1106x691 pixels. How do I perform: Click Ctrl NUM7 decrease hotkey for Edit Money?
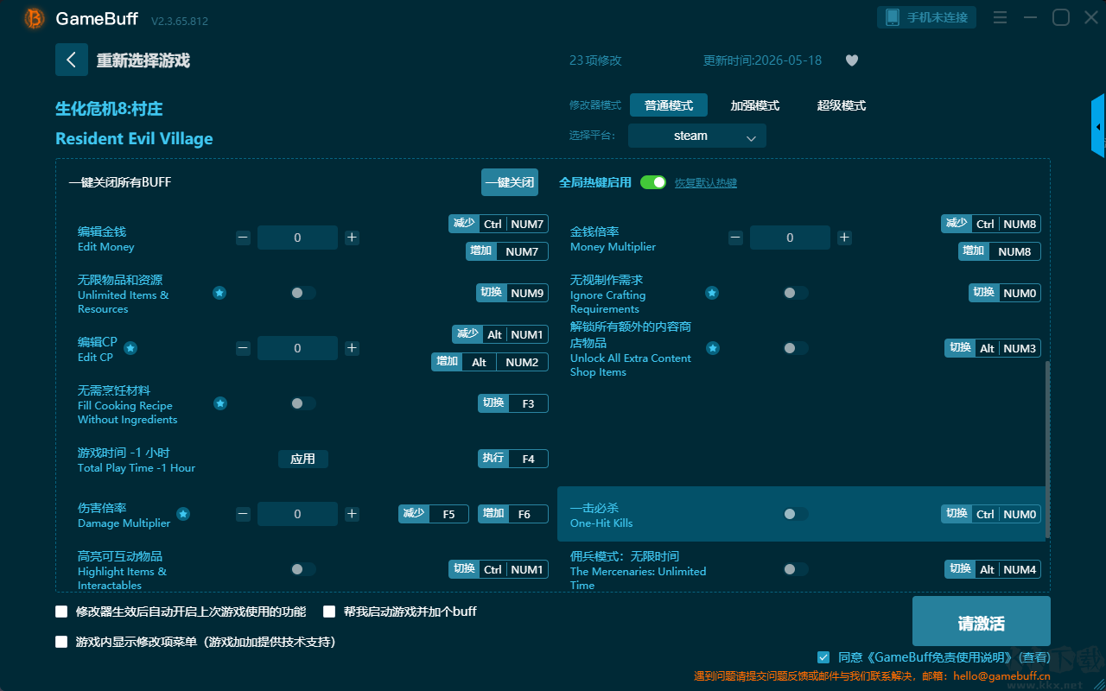[x=499, y=224]
